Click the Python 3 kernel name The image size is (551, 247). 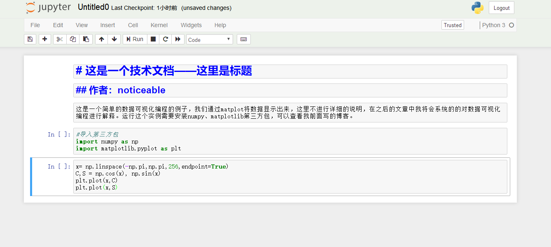point(494,25)
